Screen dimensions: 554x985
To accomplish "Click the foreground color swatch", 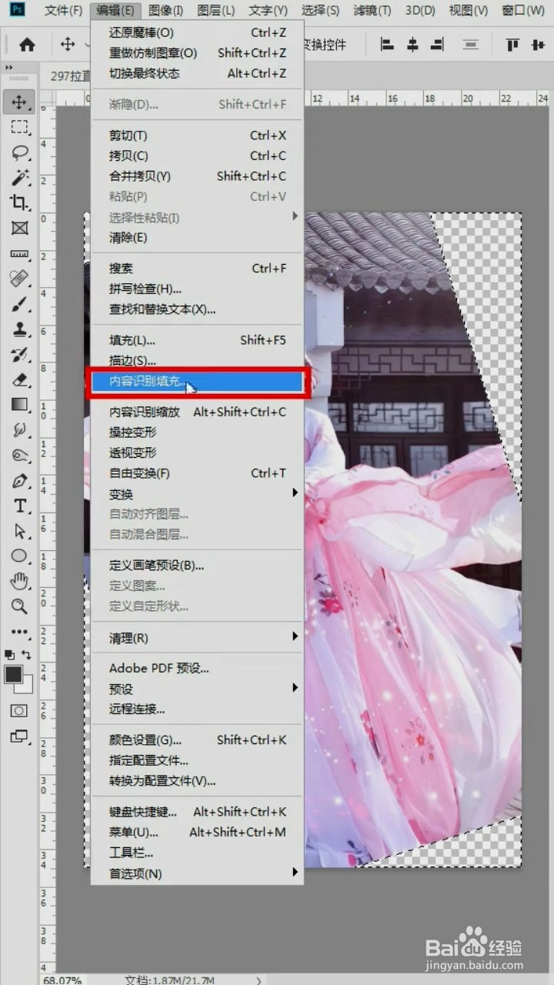I will pyautogui.click(x=13, y=674).
